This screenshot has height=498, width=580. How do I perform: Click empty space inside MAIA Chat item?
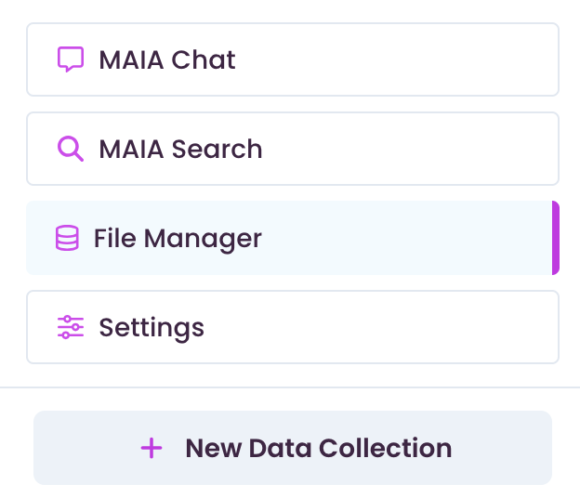pos(396,59)
